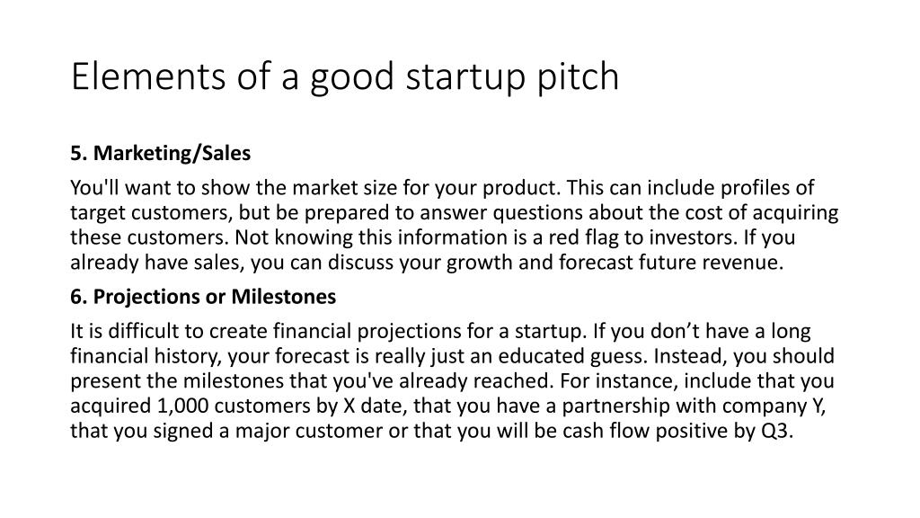Viewport: 920px width, 518px height.
Task: Click the words 'forecast future revenue'
Action: (670, 262)
